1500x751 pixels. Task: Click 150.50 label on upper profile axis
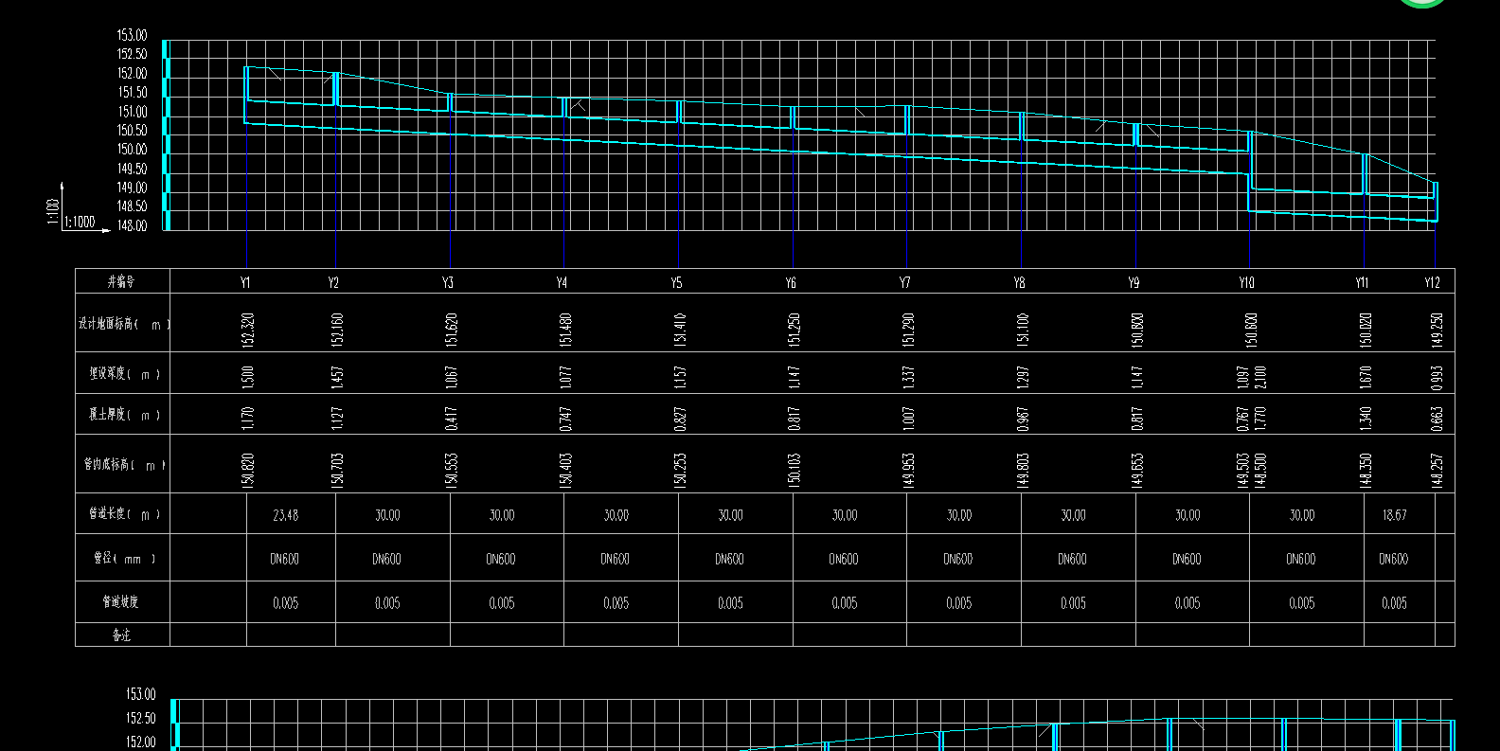[133, 130]
